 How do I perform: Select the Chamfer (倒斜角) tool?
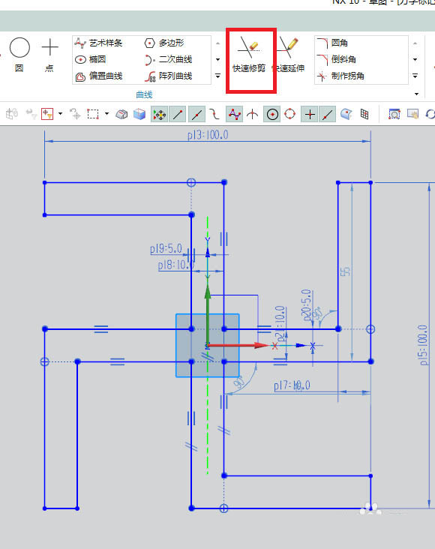336,59
